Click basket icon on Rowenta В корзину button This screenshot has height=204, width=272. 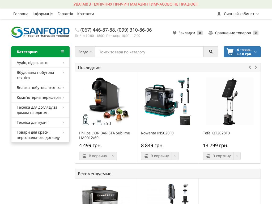coord(146,156)
